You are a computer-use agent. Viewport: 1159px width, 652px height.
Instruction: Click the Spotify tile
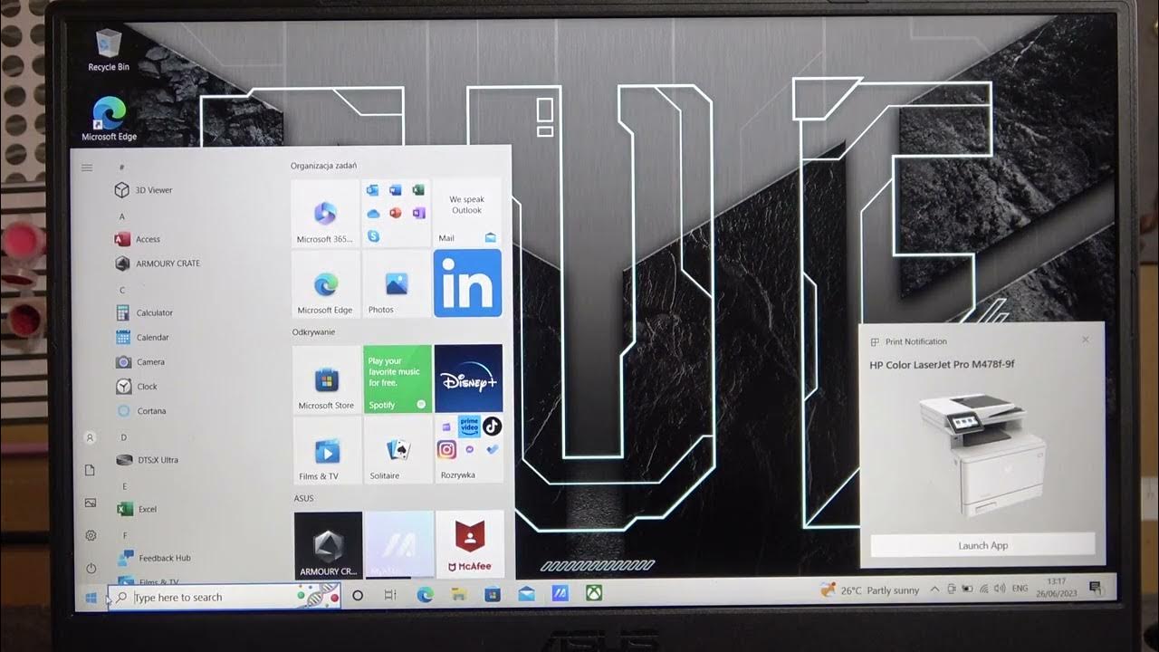tap(398, 379)
